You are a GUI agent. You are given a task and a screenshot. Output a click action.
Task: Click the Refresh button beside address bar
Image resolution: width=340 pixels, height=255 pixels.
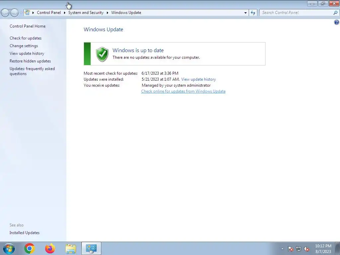click(x=253, y=13)
